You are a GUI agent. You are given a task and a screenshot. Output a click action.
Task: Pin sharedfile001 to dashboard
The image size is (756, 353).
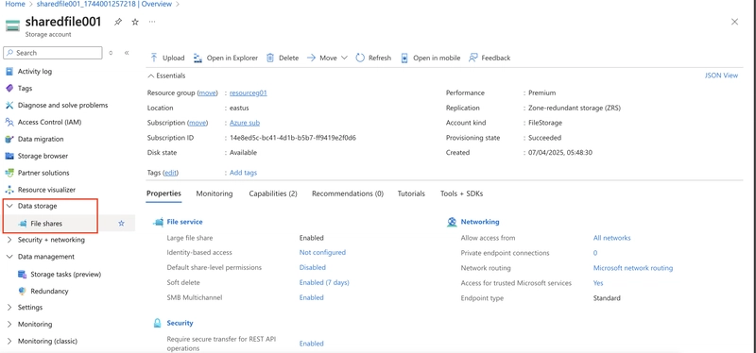pyautogui.click(x=117, y=22)
